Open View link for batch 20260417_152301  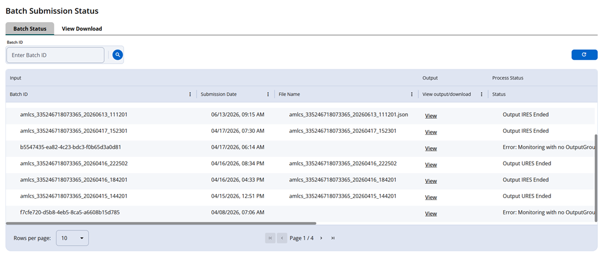click(431, 132)
